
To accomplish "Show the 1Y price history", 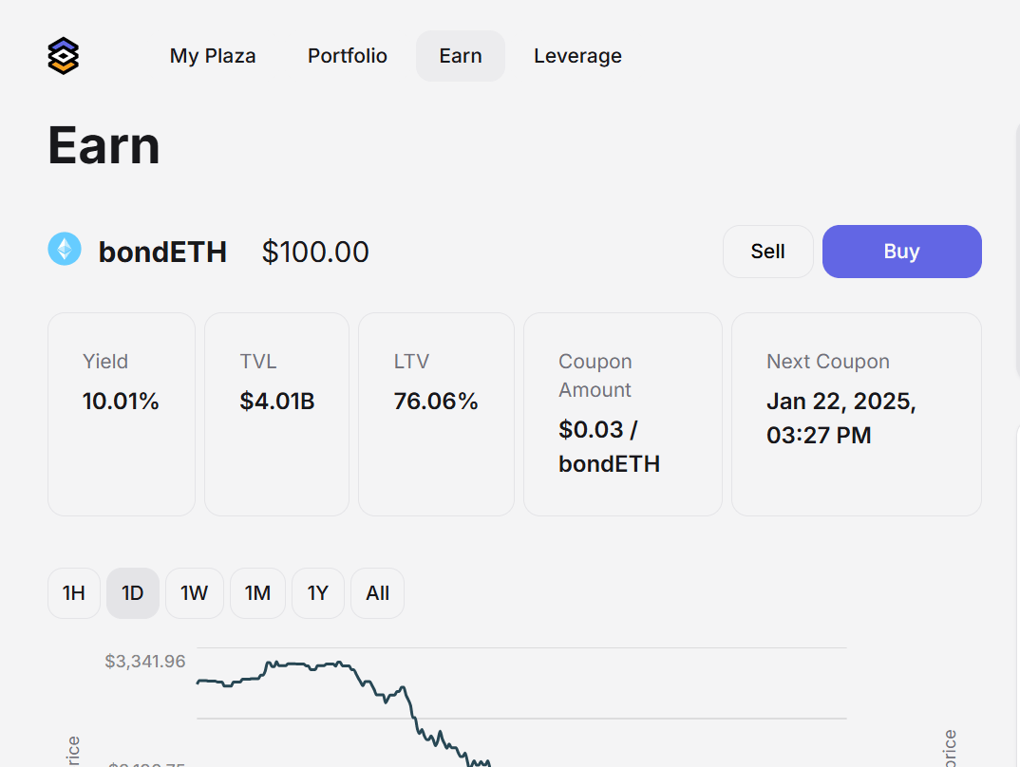I will tap(318, 593).
